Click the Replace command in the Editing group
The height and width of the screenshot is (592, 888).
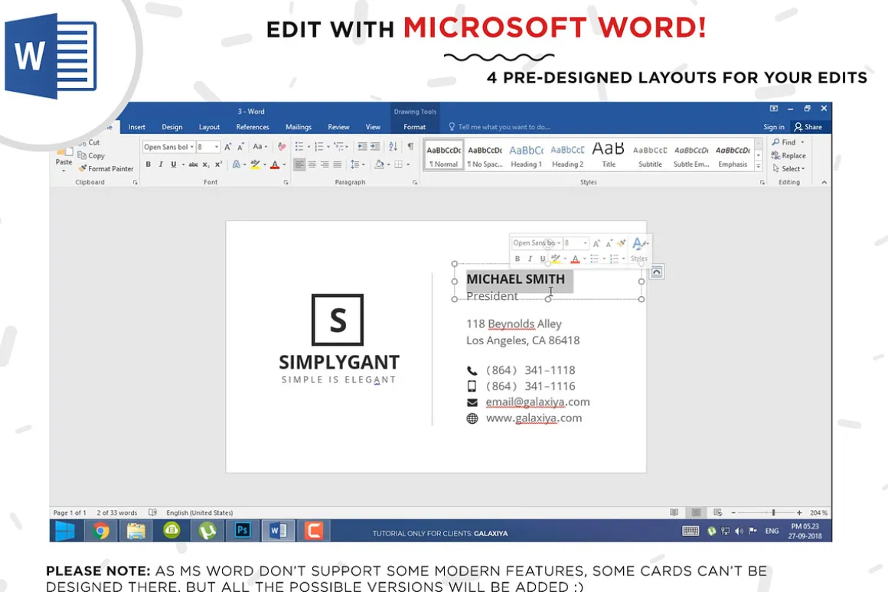[788, 155]
